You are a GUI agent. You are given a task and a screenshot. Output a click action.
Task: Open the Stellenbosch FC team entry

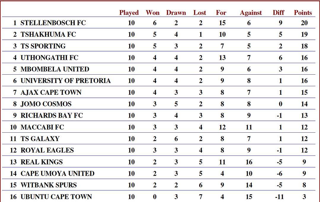pos(53,23)
